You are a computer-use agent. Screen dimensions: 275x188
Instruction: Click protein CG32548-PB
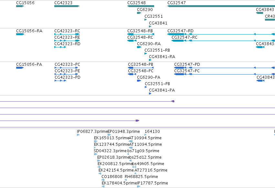click(141, 68)
